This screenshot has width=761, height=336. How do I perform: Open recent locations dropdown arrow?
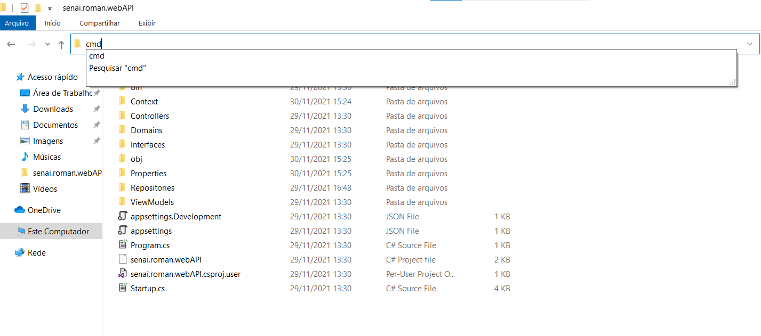point(47,44)
